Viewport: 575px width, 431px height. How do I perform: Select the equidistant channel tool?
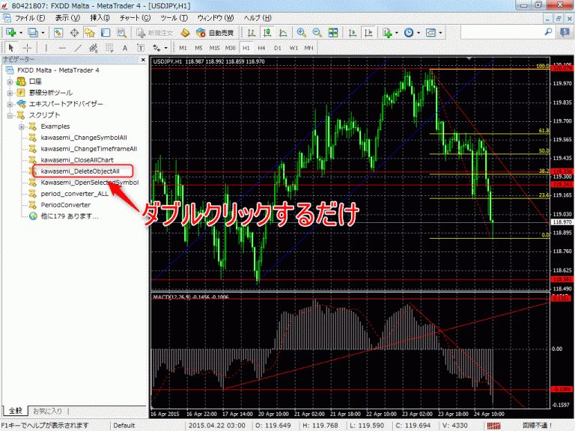(93, 48)
